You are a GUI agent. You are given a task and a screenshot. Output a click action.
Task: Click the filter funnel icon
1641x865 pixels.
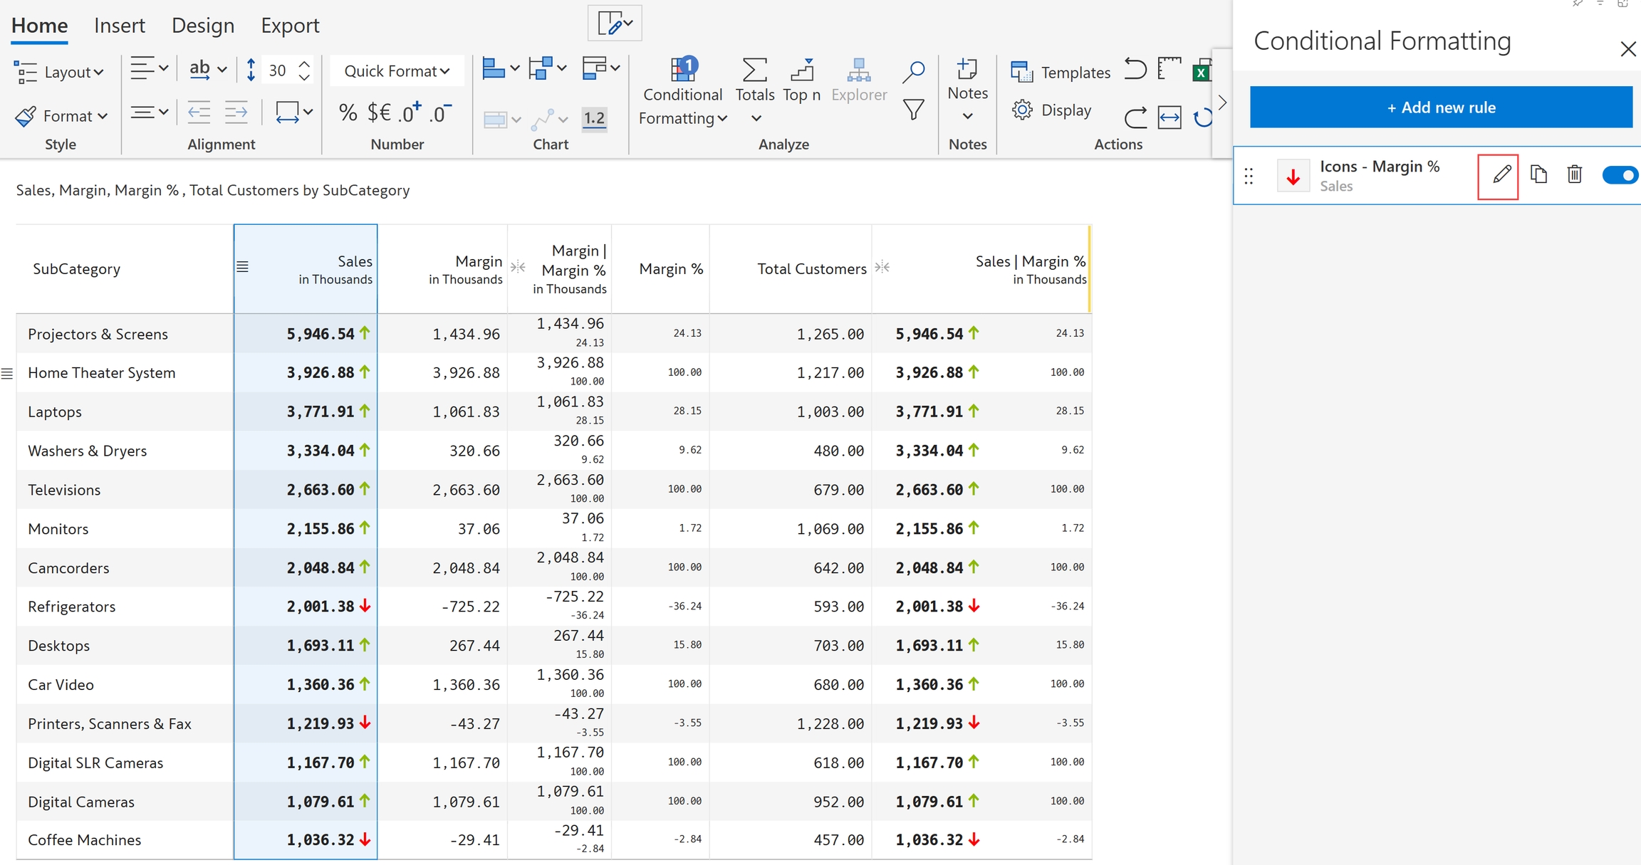pyautogui.click(x=913, y=110)
